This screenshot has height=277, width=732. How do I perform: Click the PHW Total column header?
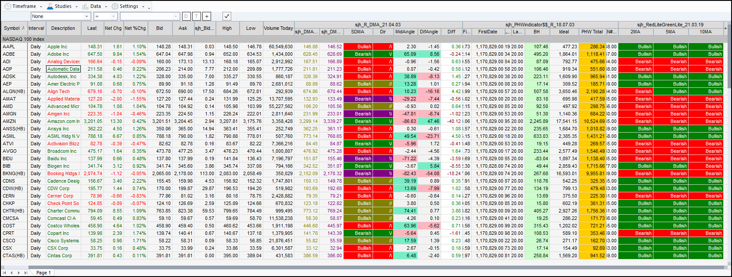tap(592, 32)
